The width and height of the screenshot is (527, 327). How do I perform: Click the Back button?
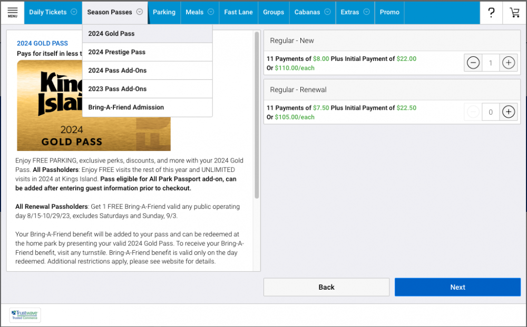[326, 287]
